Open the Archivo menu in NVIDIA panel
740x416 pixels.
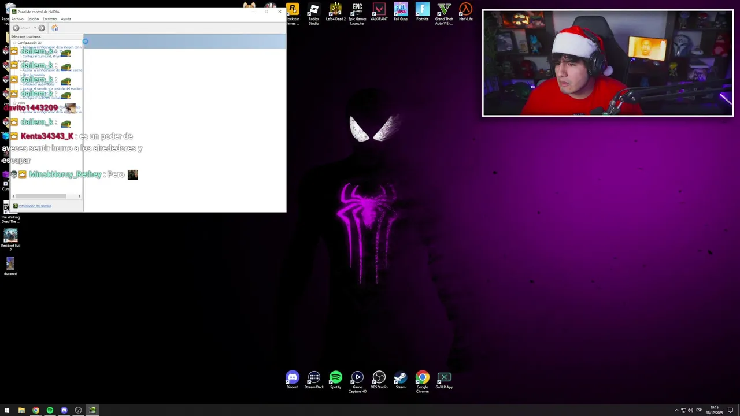point(17,19)
